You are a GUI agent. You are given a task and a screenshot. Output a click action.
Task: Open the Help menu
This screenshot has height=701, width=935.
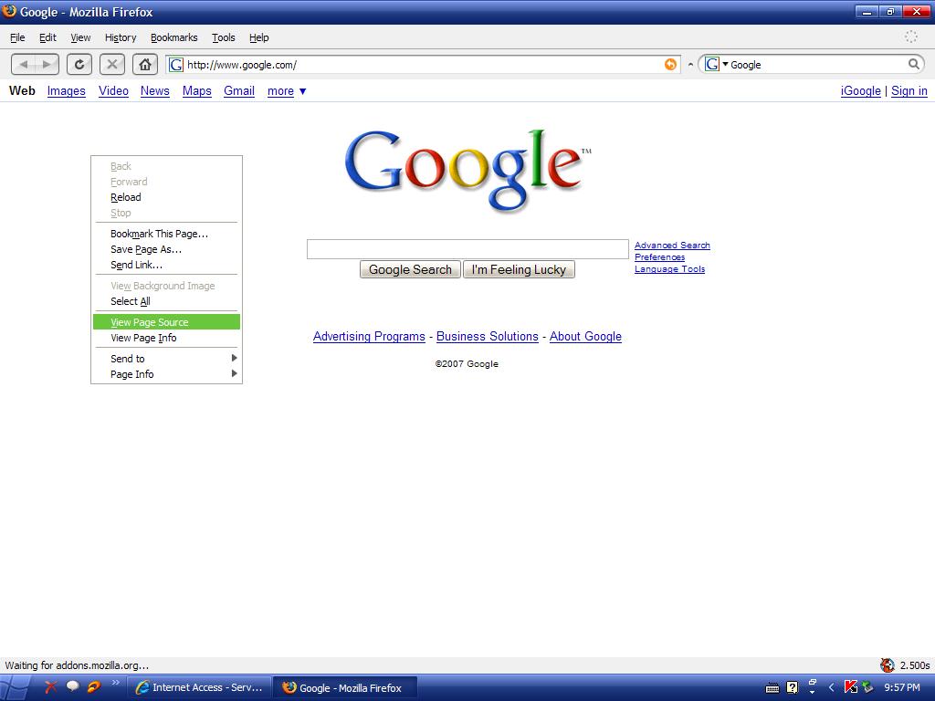tap(258, 37)
